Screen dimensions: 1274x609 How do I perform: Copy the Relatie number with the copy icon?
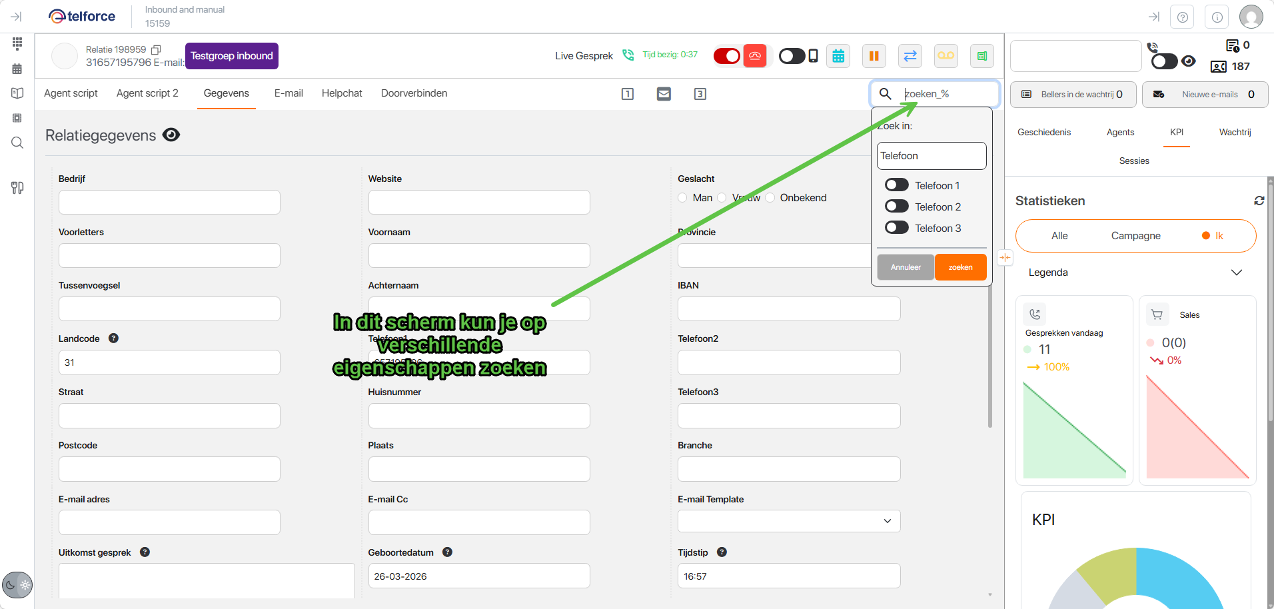point(156,50)
